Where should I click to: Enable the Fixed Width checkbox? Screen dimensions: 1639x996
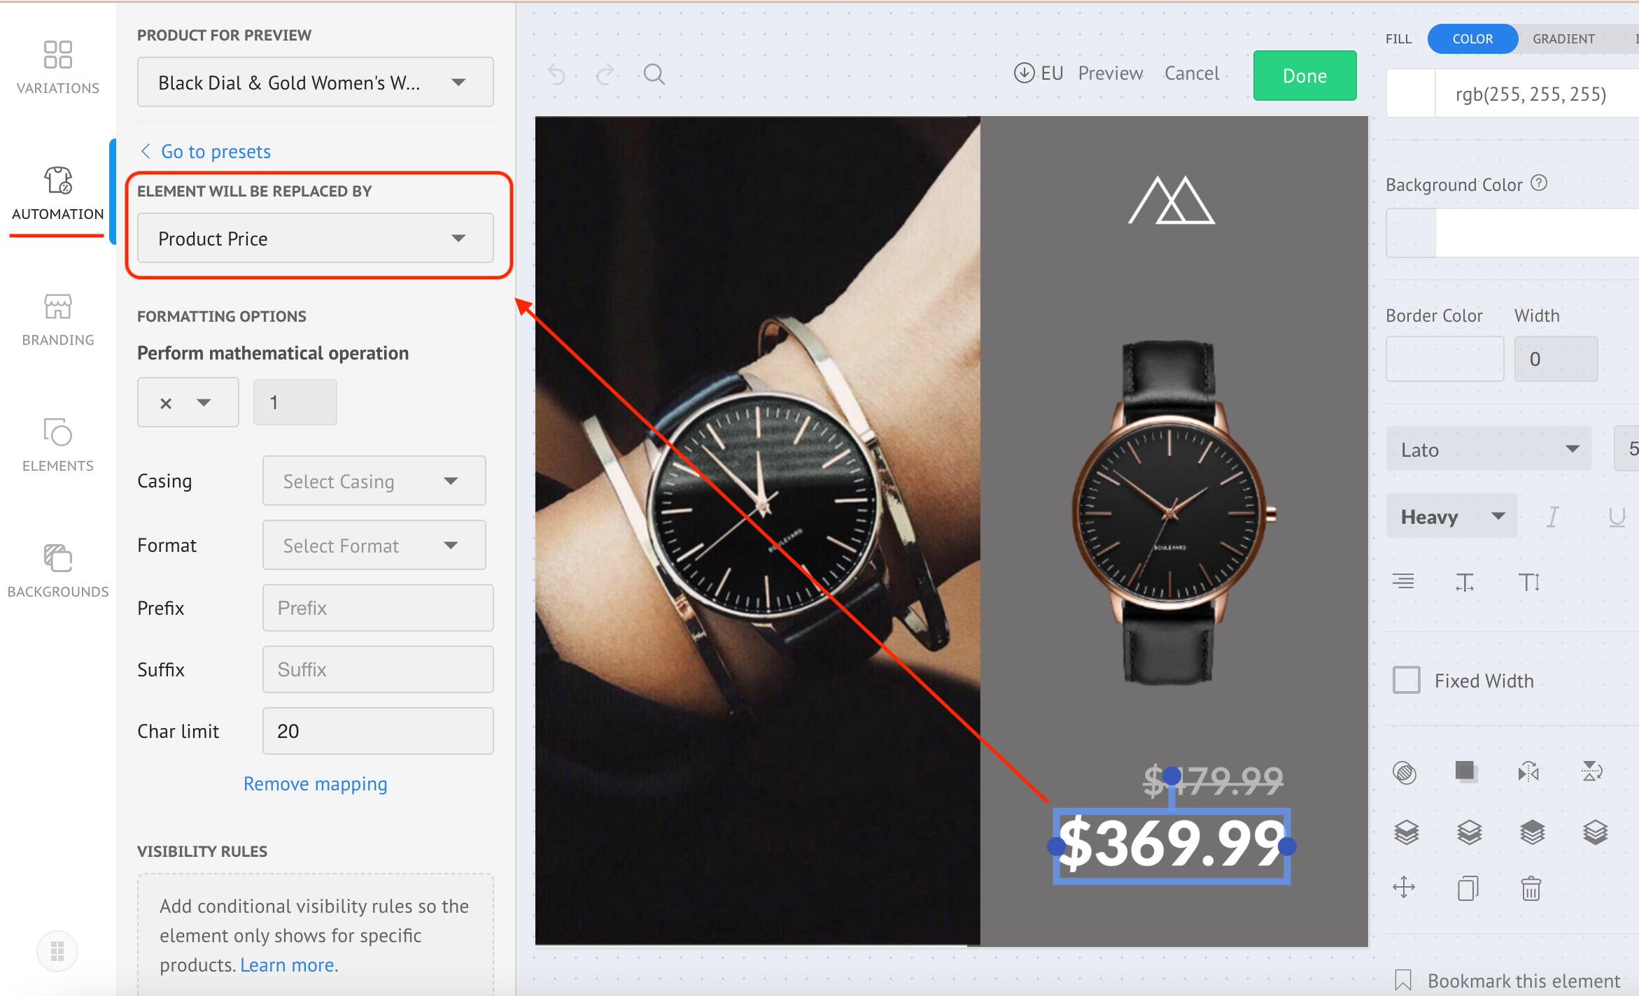click(x=1407, y=680)
